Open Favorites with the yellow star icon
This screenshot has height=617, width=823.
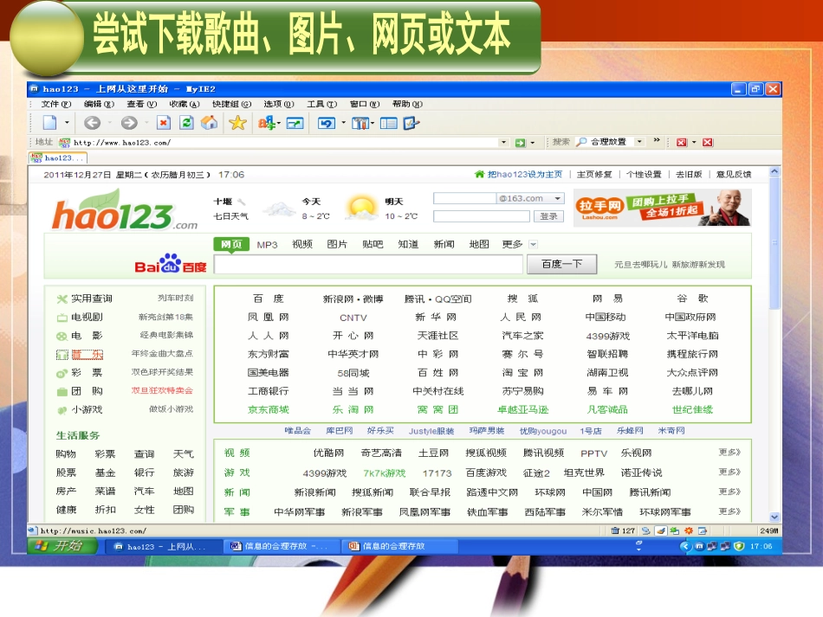[237, 123]
